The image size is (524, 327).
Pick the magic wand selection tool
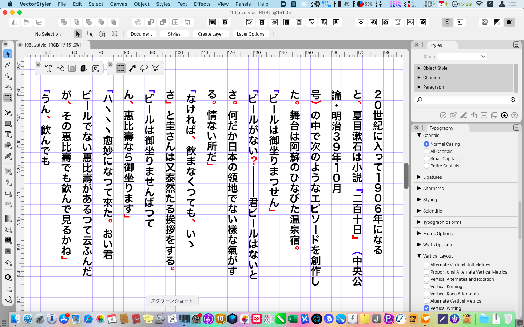click(x=132, y=68)
